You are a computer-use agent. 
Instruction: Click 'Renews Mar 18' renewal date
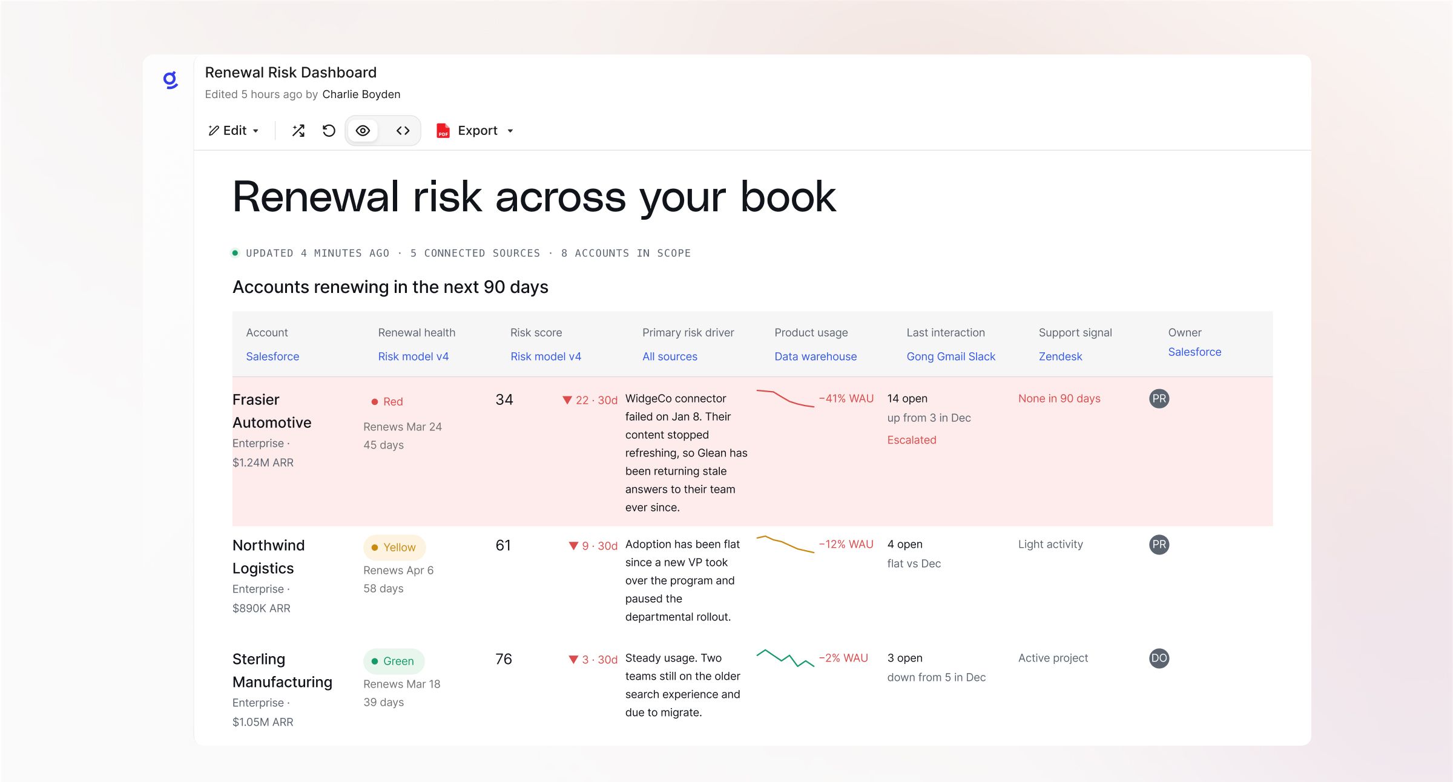pos(402,684)
